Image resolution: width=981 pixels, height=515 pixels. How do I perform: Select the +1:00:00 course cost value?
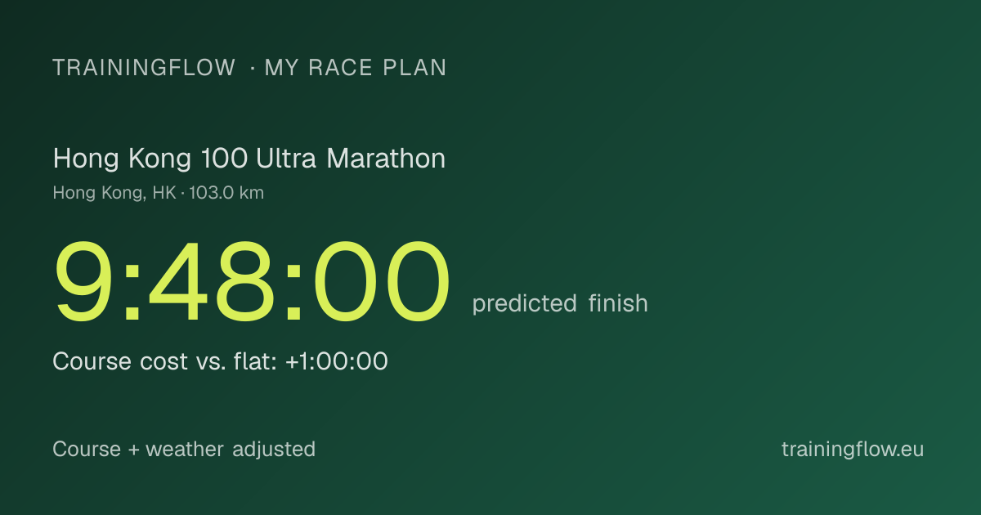[x=336, y=361]
